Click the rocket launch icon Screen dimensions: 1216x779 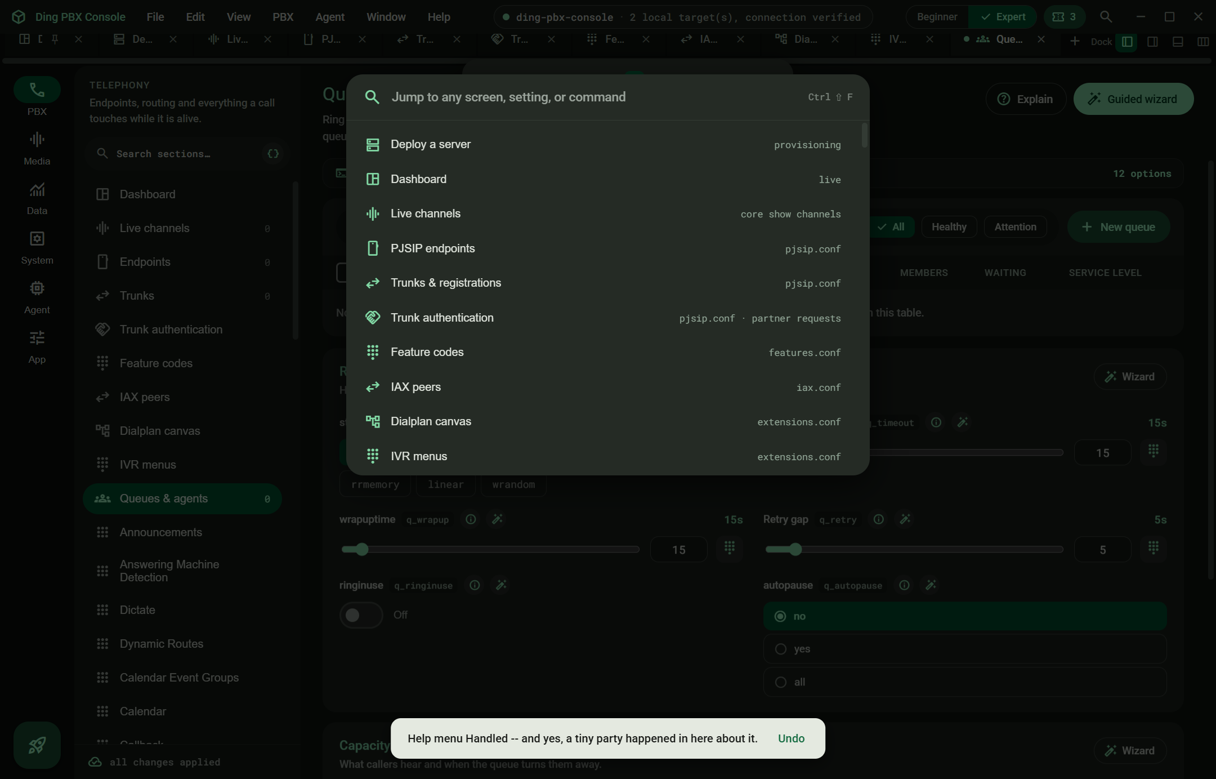click(37, 745)
